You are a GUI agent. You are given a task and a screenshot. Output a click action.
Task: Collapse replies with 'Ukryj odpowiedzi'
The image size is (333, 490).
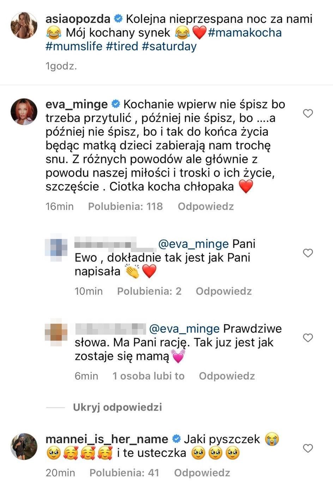117,407
